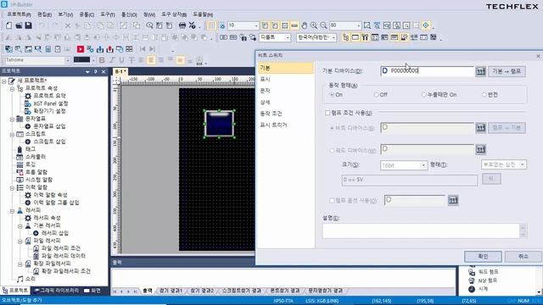
Task: Open the 프로젝트 menu
Action: coord(19,14)
